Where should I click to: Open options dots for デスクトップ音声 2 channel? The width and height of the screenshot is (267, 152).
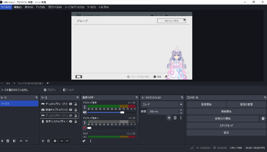[x=85, y=122]
